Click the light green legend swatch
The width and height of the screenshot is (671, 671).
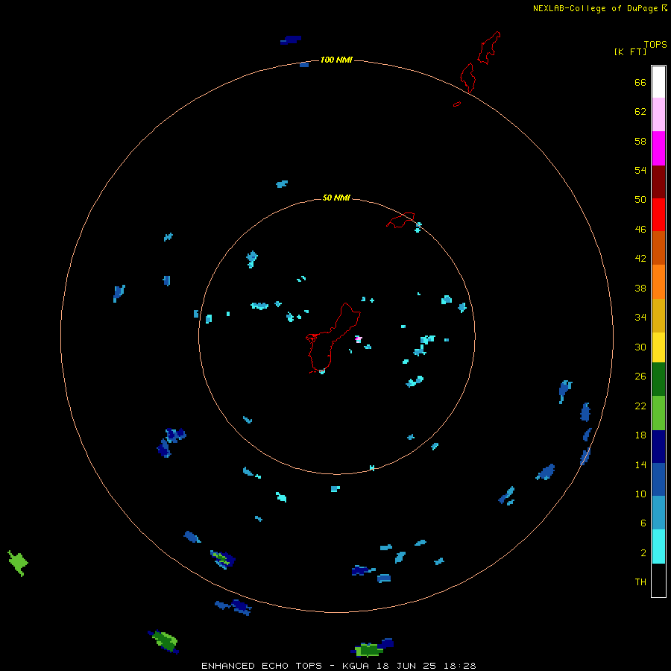click(x=658, y=413)
